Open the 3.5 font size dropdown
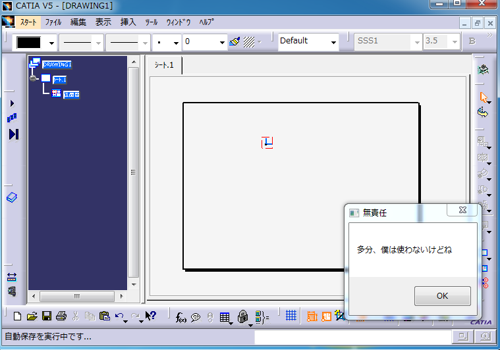500x350 pixels. [x=455, y=42]
